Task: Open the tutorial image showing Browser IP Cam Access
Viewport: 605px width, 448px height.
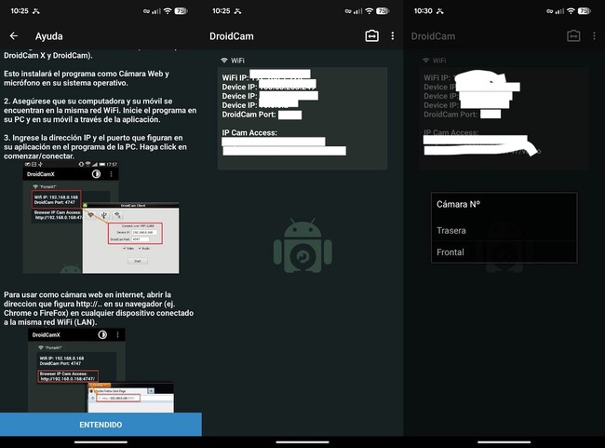Action: click(100, 370)
